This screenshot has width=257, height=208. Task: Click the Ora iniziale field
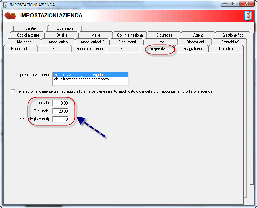point(60,103)
